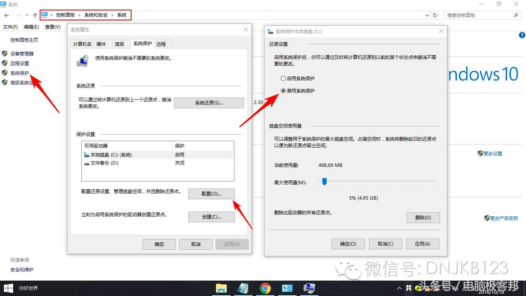Switch to the 硬件 tab
Viewport: 526px width, 296px height.
tap(101, 44)
